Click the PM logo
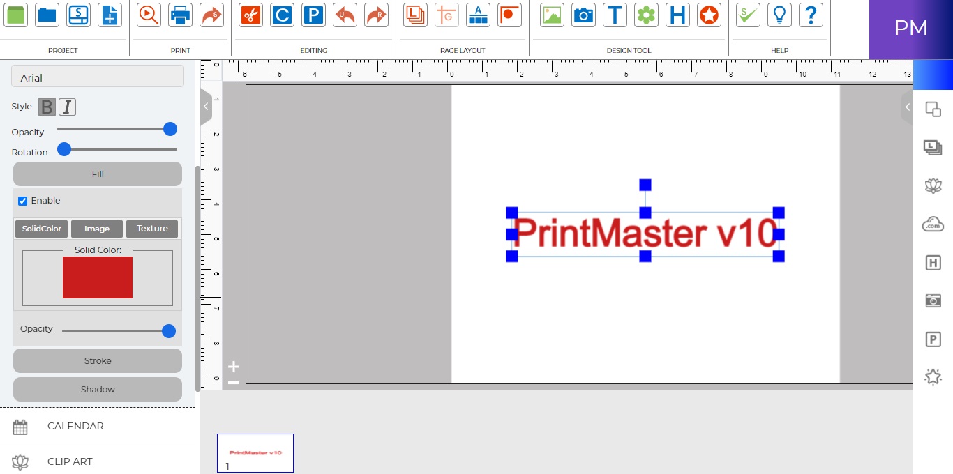953x474 pixels. click(x=911, y=29)
